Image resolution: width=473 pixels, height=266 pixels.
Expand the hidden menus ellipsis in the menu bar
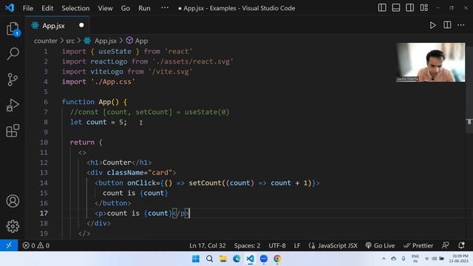click(x=165, y=8)
